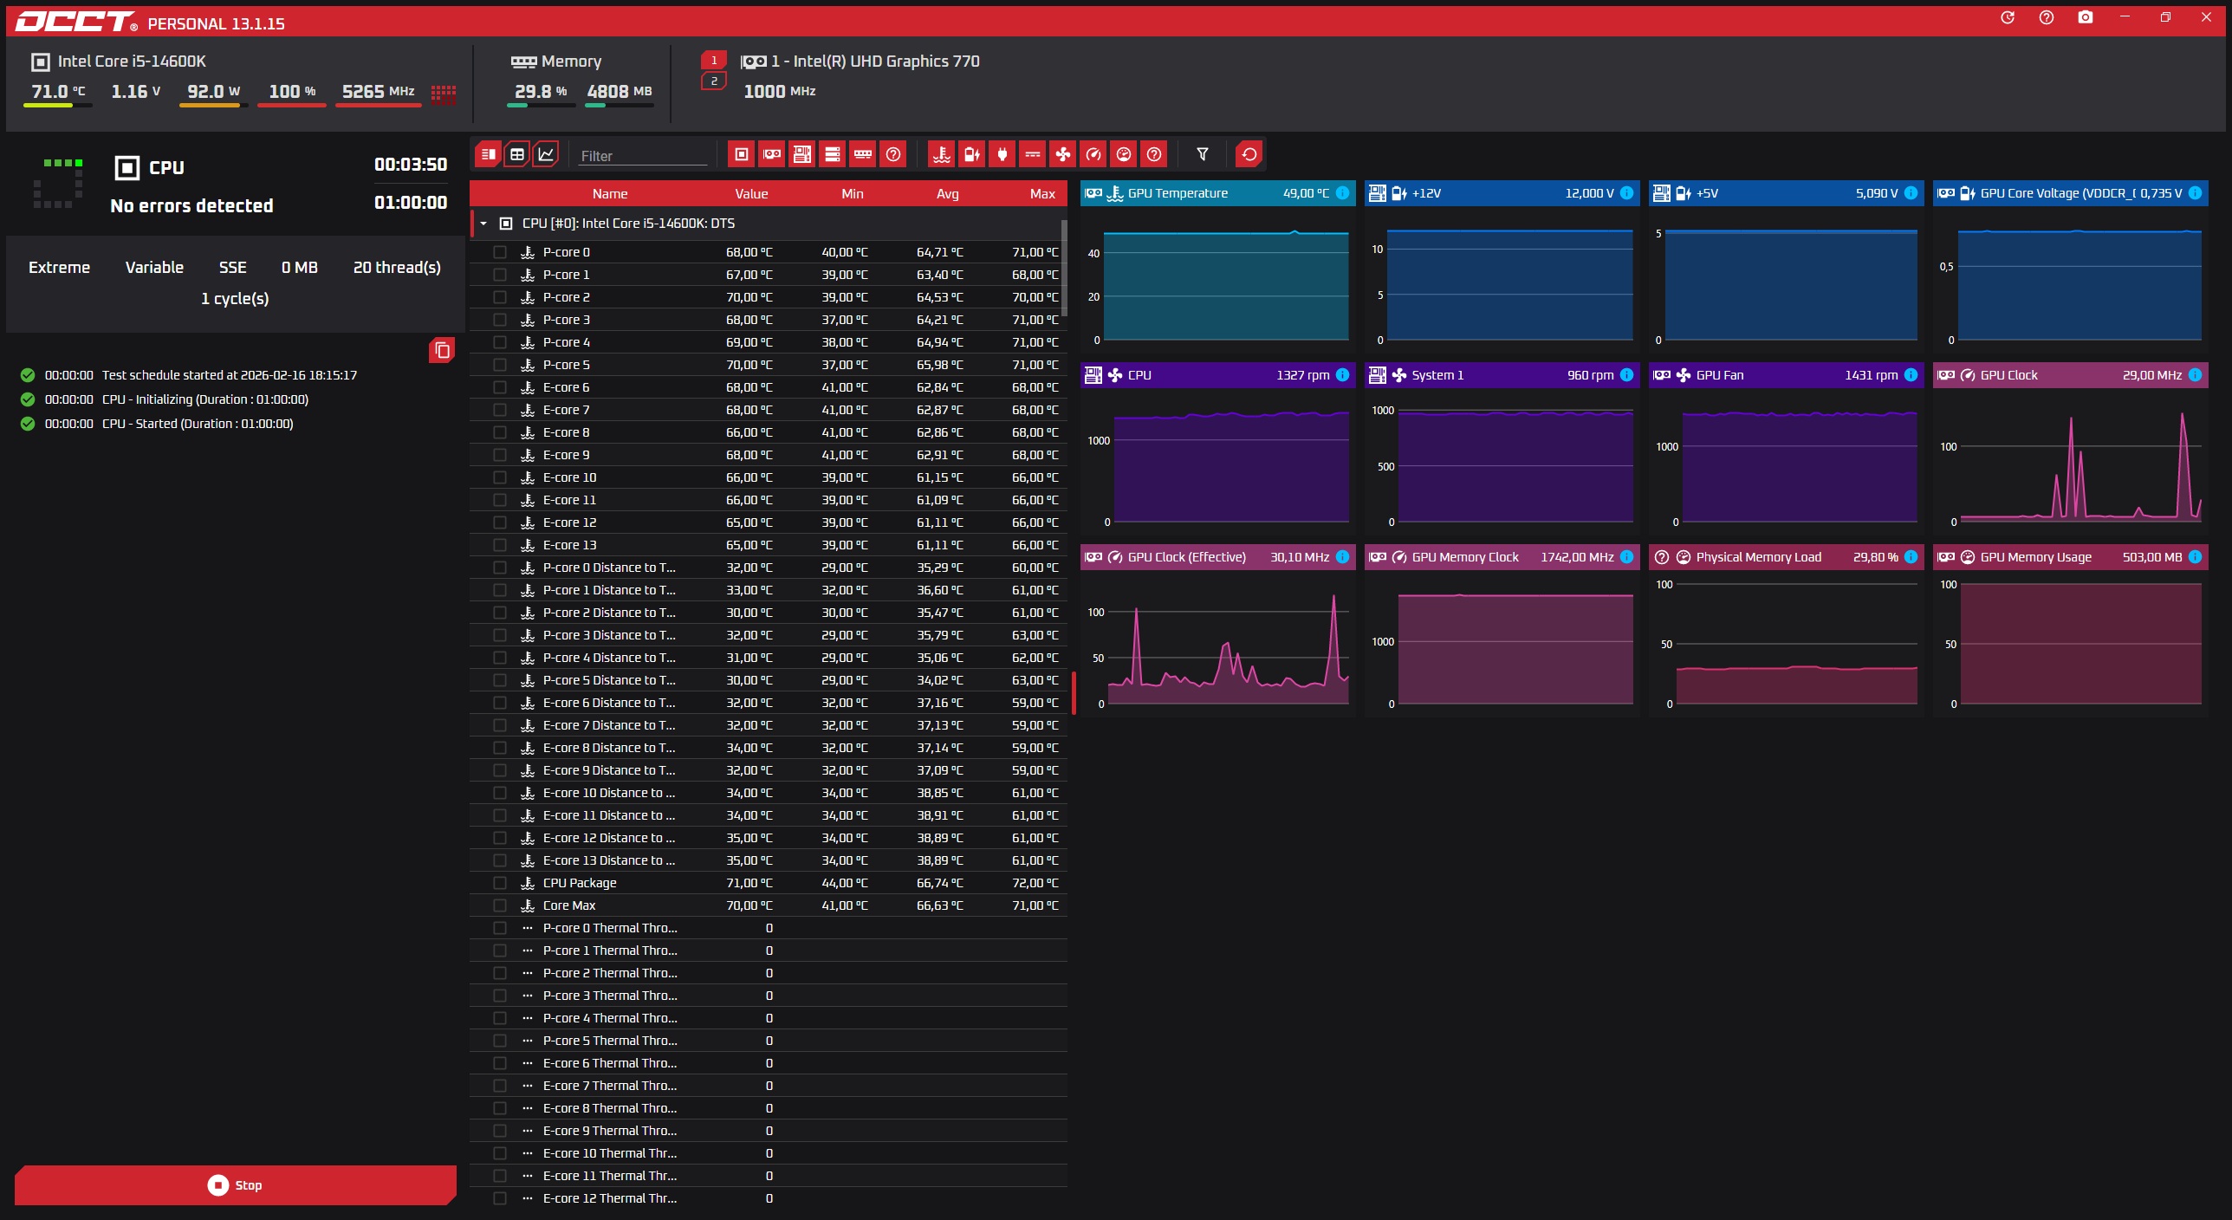Screen dimensions: 2232x1220
Task: Tick the E-core 13 checkbox
Action: point(500,545)
